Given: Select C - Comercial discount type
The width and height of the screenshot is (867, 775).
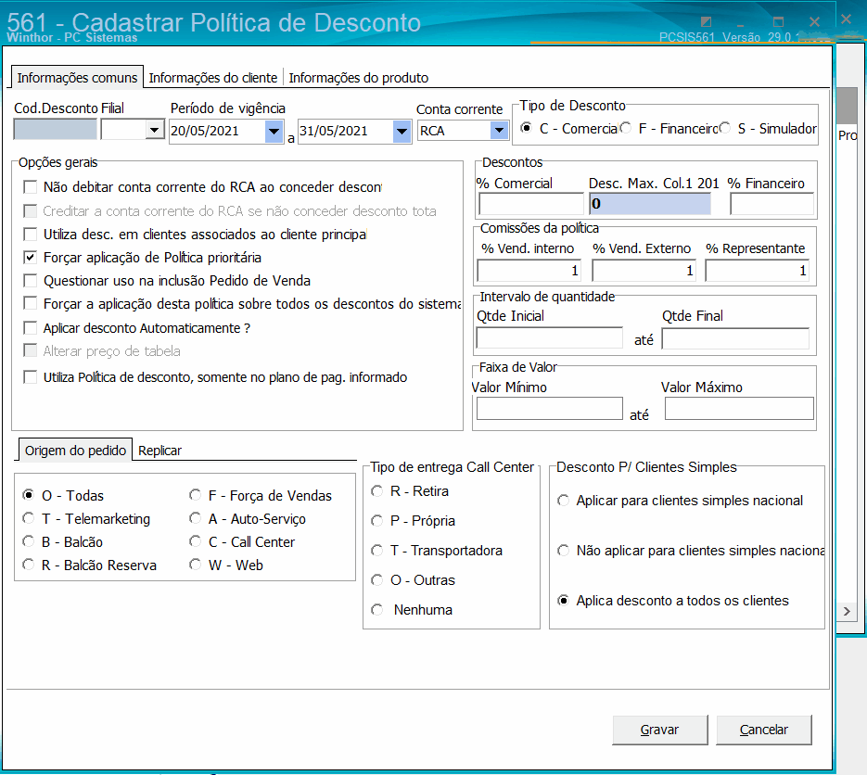Looking at the screenshot, I should 527,128.
